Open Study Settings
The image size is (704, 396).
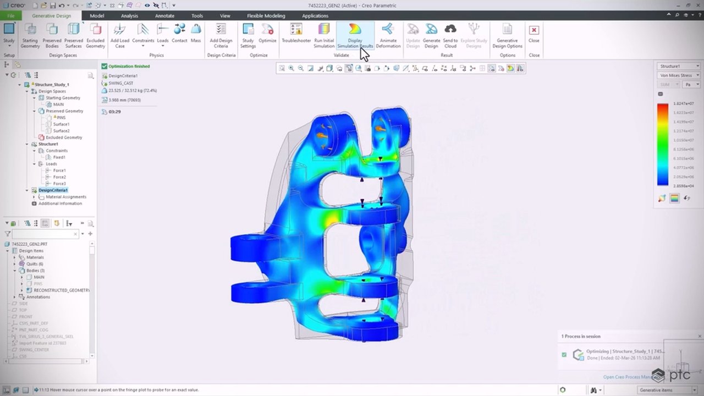pos(248,36)
